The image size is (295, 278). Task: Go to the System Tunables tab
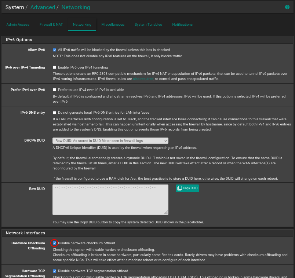click(148, 25)
